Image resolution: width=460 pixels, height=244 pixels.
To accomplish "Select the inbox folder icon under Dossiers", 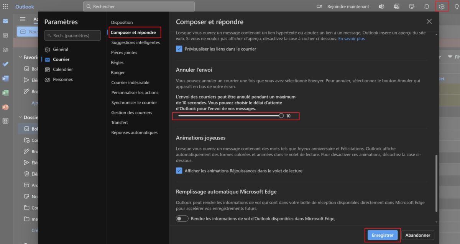I will (x=27, y=129).
